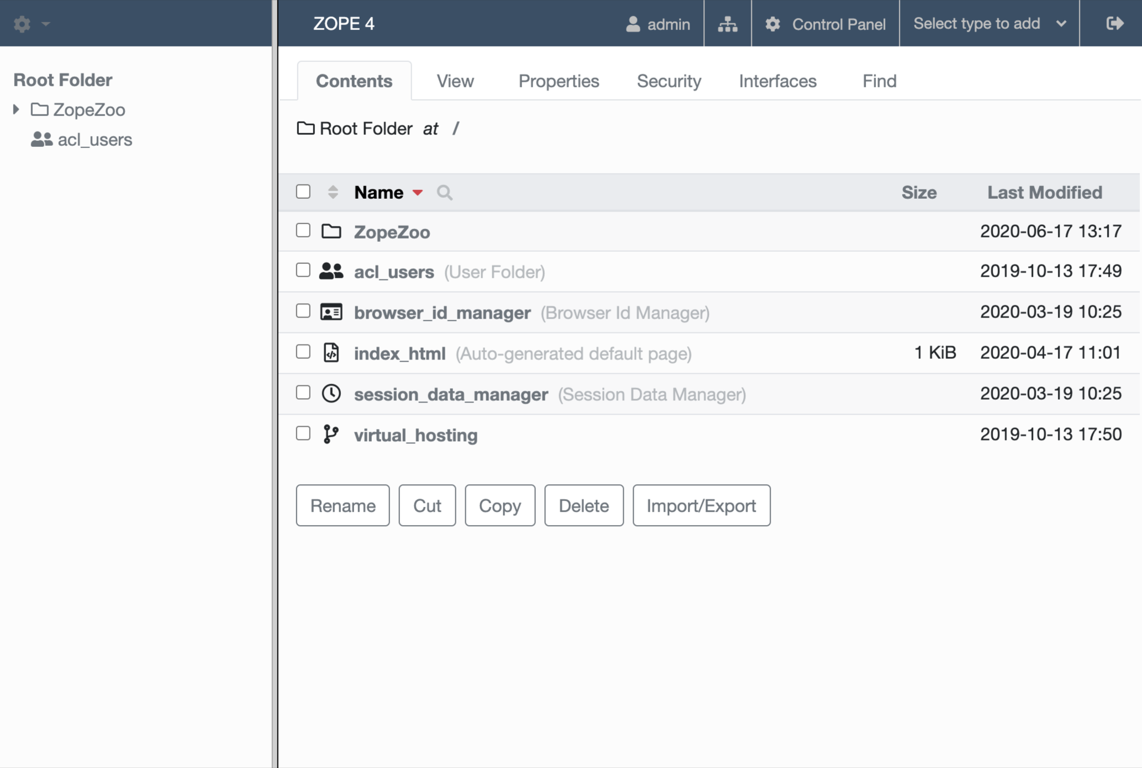Open the virtual_hosting link
Viewport: 1142px width, 768px height.
click(415, 435)
